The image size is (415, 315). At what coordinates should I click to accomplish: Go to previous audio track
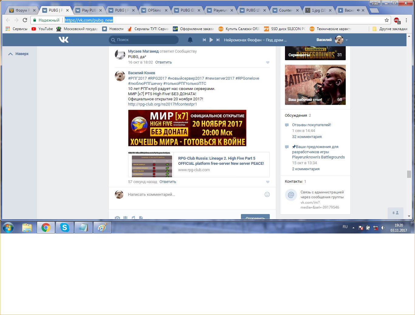point(204,40)
